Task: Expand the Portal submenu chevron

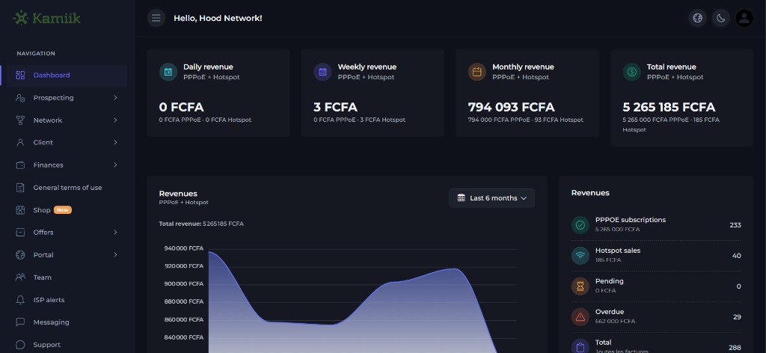Action: click(115, 255)
